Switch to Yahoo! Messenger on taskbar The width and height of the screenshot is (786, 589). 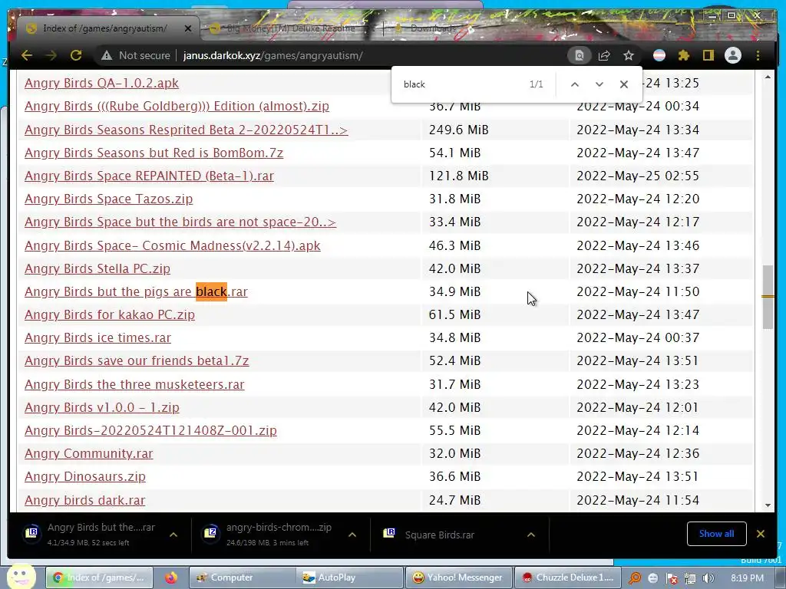pyautogui.click(x=458, y=577)
